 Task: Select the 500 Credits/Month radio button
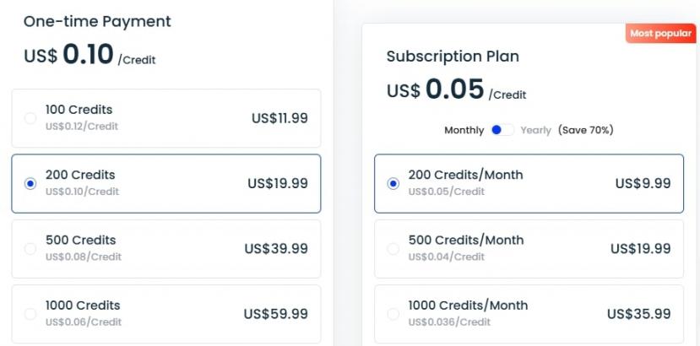393,248
